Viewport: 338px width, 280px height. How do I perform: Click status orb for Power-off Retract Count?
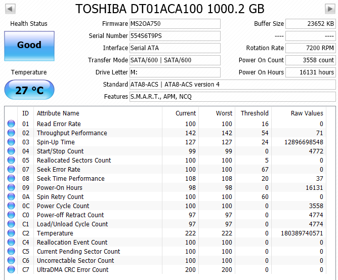[x=11, y=215]
